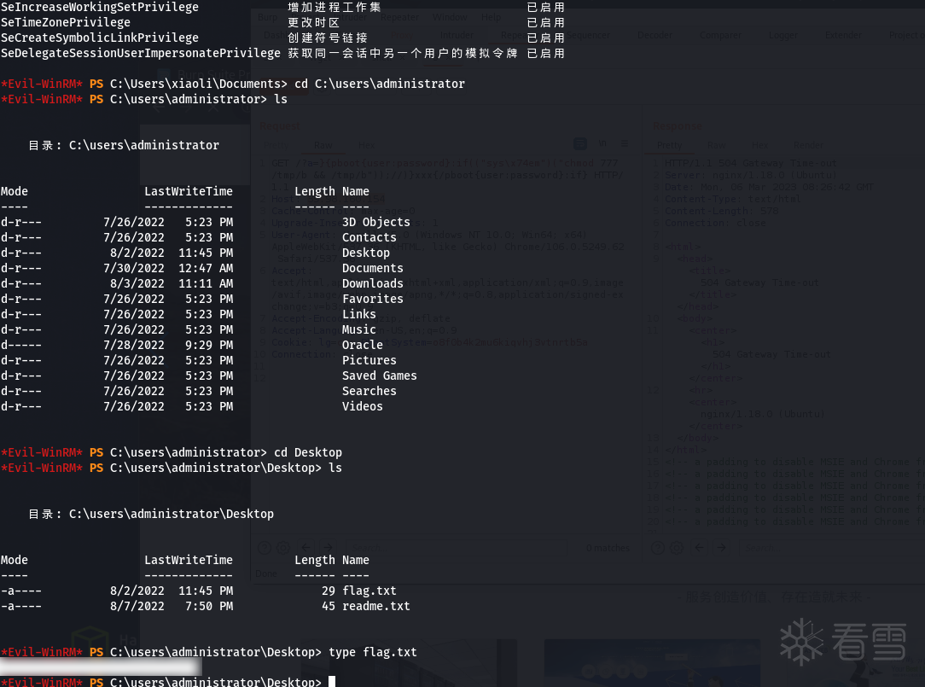Switch to the Comparer tab in Burp
Image resolution: width=925 pixels, height=687 pixels.
720,35
